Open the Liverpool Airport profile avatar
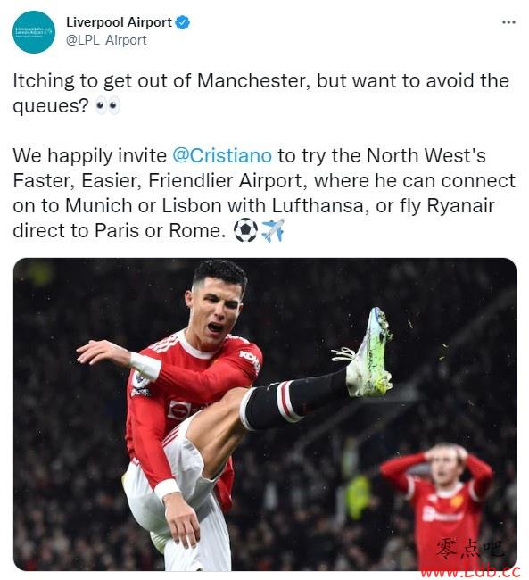Screen dimensions: 529x580 pos(34,32)
